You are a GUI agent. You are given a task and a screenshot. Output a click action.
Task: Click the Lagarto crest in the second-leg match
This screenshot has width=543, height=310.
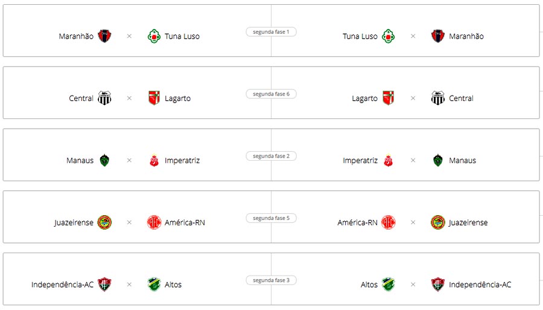[x=388, y=98]
